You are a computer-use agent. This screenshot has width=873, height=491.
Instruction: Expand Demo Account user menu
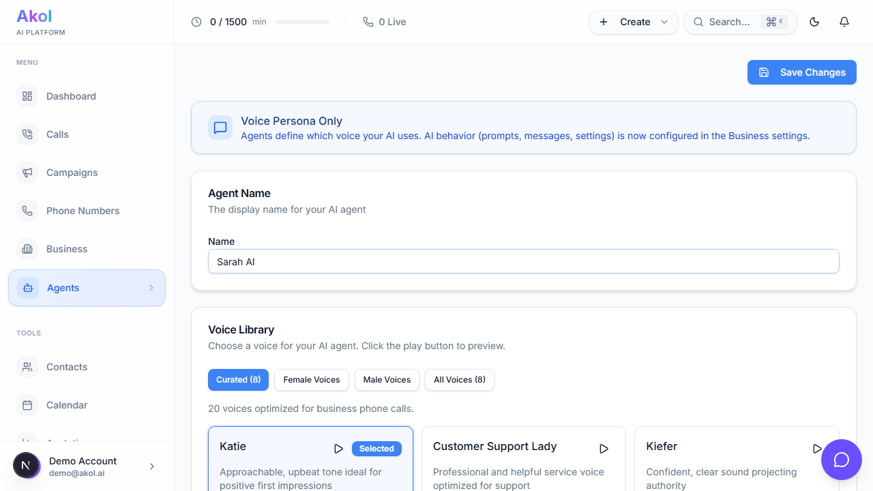tap(151, 466)
